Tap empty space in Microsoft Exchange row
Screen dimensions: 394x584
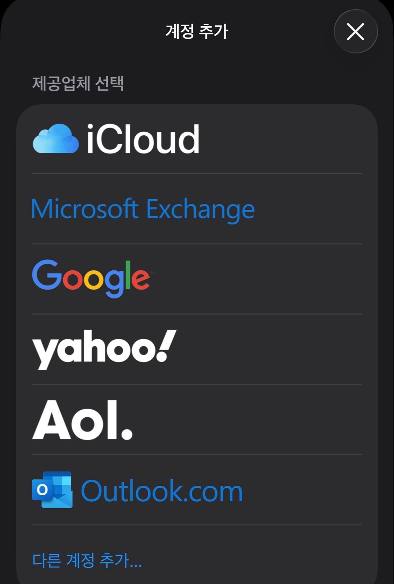coord(312,209)
